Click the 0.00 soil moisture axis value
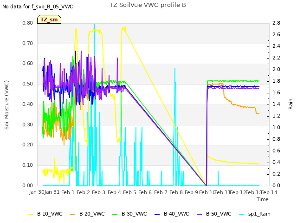The height and width of the screenshot is (223, 297). coord(28,185)
